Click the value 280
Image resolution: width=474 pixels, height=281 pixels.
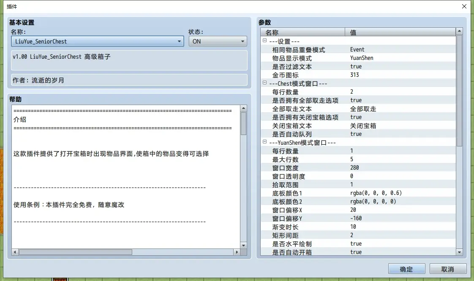(354, 168)
